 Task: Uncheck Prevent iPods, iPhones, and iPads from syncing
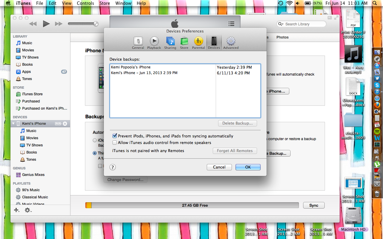point(115,136)
